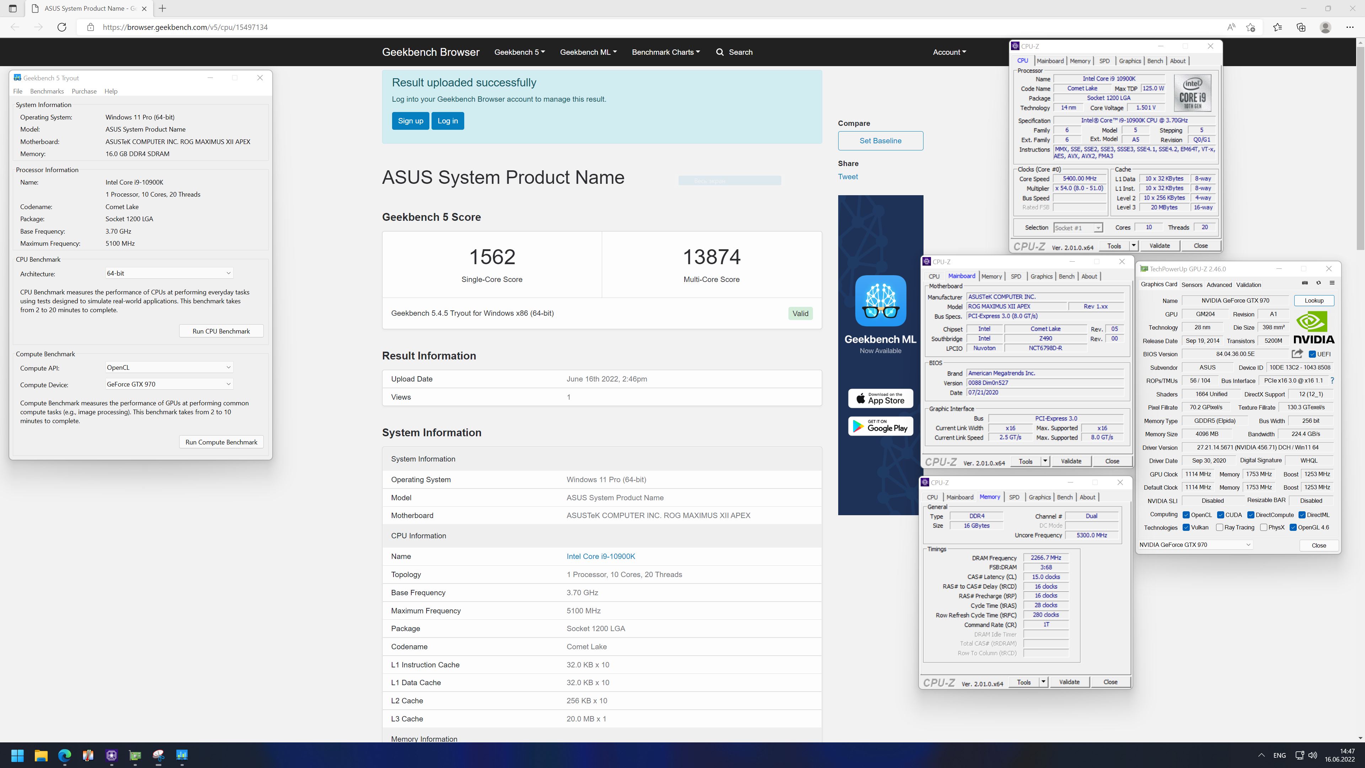Screen dimensions: 1365x768
Task: Toggle the CUDA checkbox in GPU-Z
Action: pyautogui.click(x=1221, y=514)
